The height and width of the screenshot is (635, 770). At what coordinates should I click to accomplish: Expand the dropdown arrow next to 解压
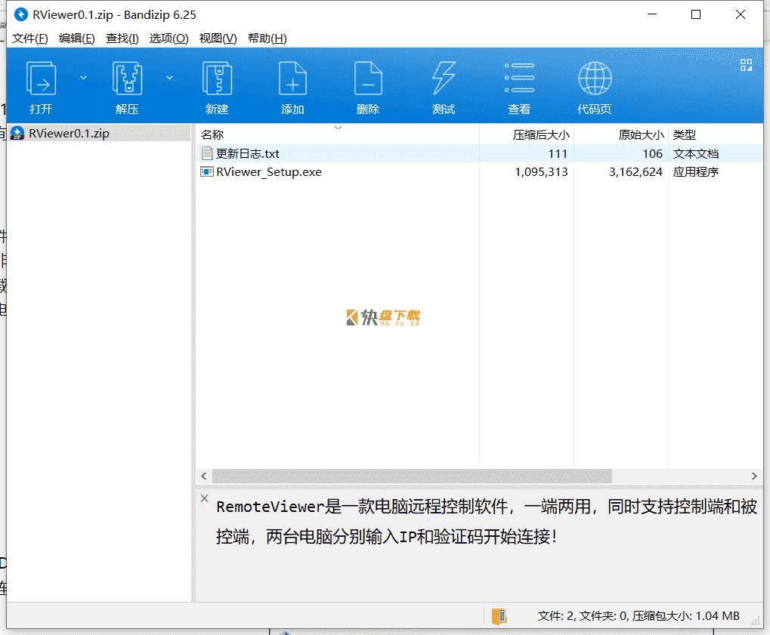[169, 78]
